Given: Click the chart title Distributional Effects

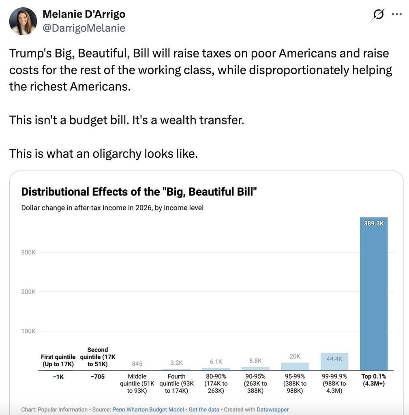Looking at the screenshot, I should click(139, 192).
